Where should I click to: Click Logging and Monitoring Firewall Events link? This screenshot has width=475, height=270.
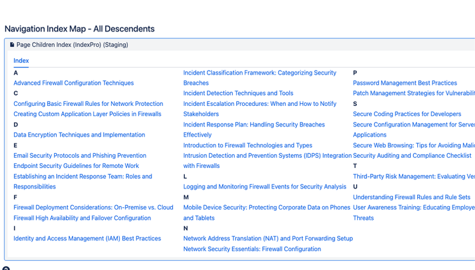(264, 187)
